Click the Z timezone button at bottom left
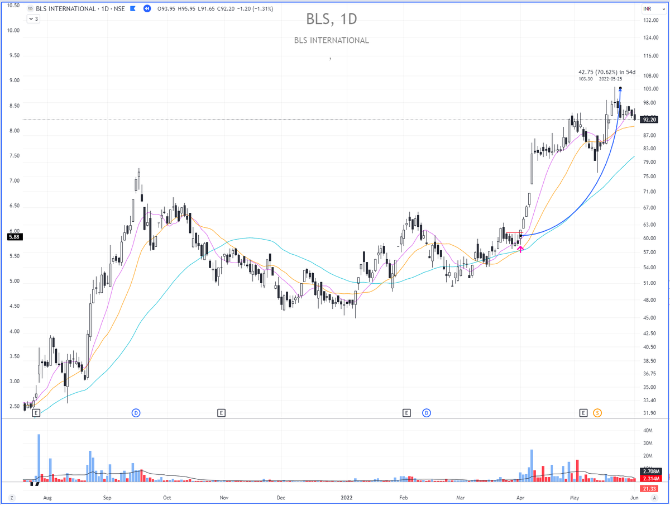The height and width of the screenshot is (505, 670). pyautogui.click(x=11, y=497)
